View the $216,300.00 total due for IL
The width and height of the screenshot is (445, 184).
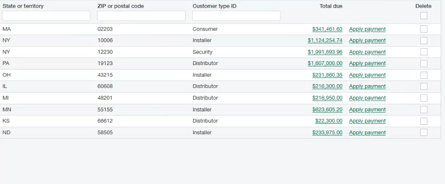click(x=327, y=86)
